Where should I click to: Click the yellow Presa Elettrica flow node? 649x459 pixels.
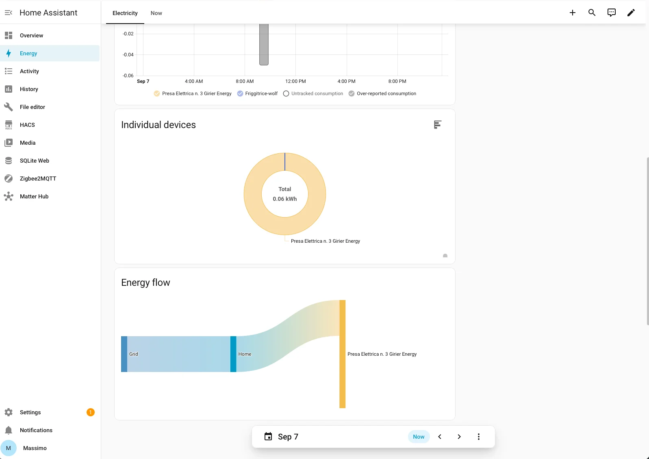pyautogui.click(x=343, y=354)
